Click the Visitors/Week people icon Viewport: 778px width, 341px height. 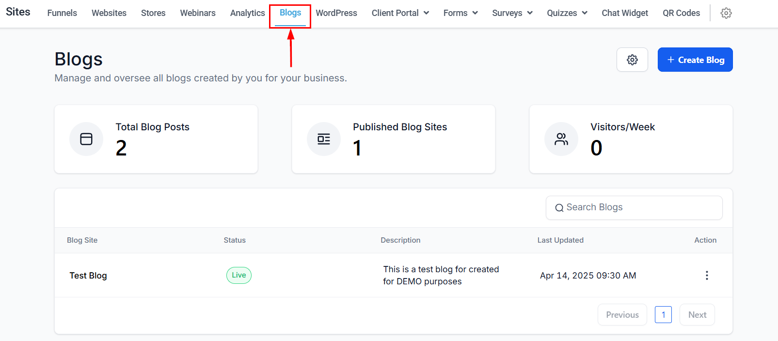pyautogui.click(x=561, y=139)
